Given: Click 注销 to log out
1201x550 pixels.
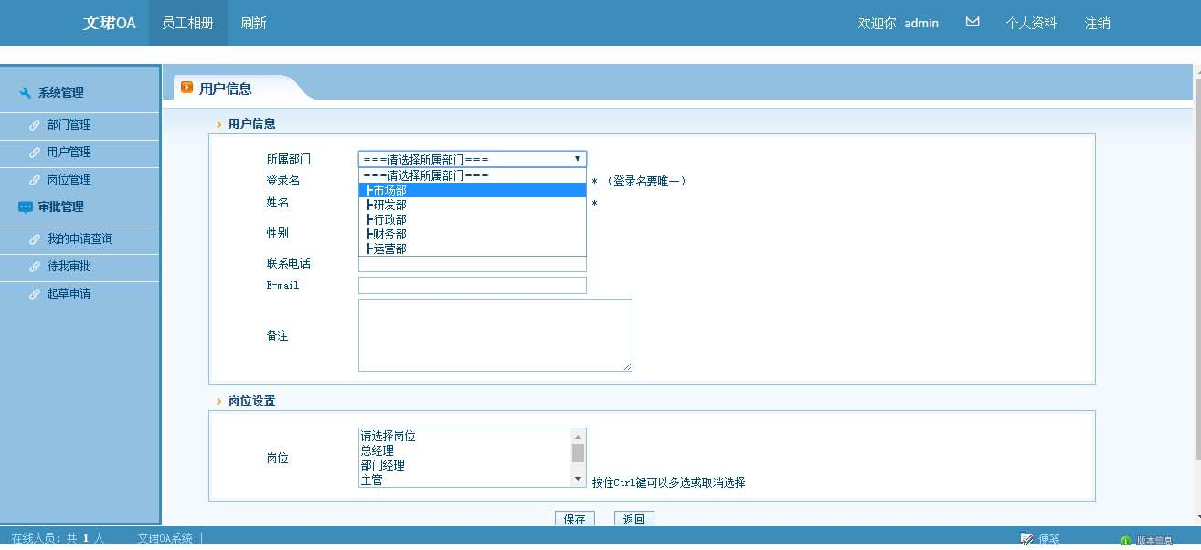Looking at the screenshot, I should pos(1098,23).
